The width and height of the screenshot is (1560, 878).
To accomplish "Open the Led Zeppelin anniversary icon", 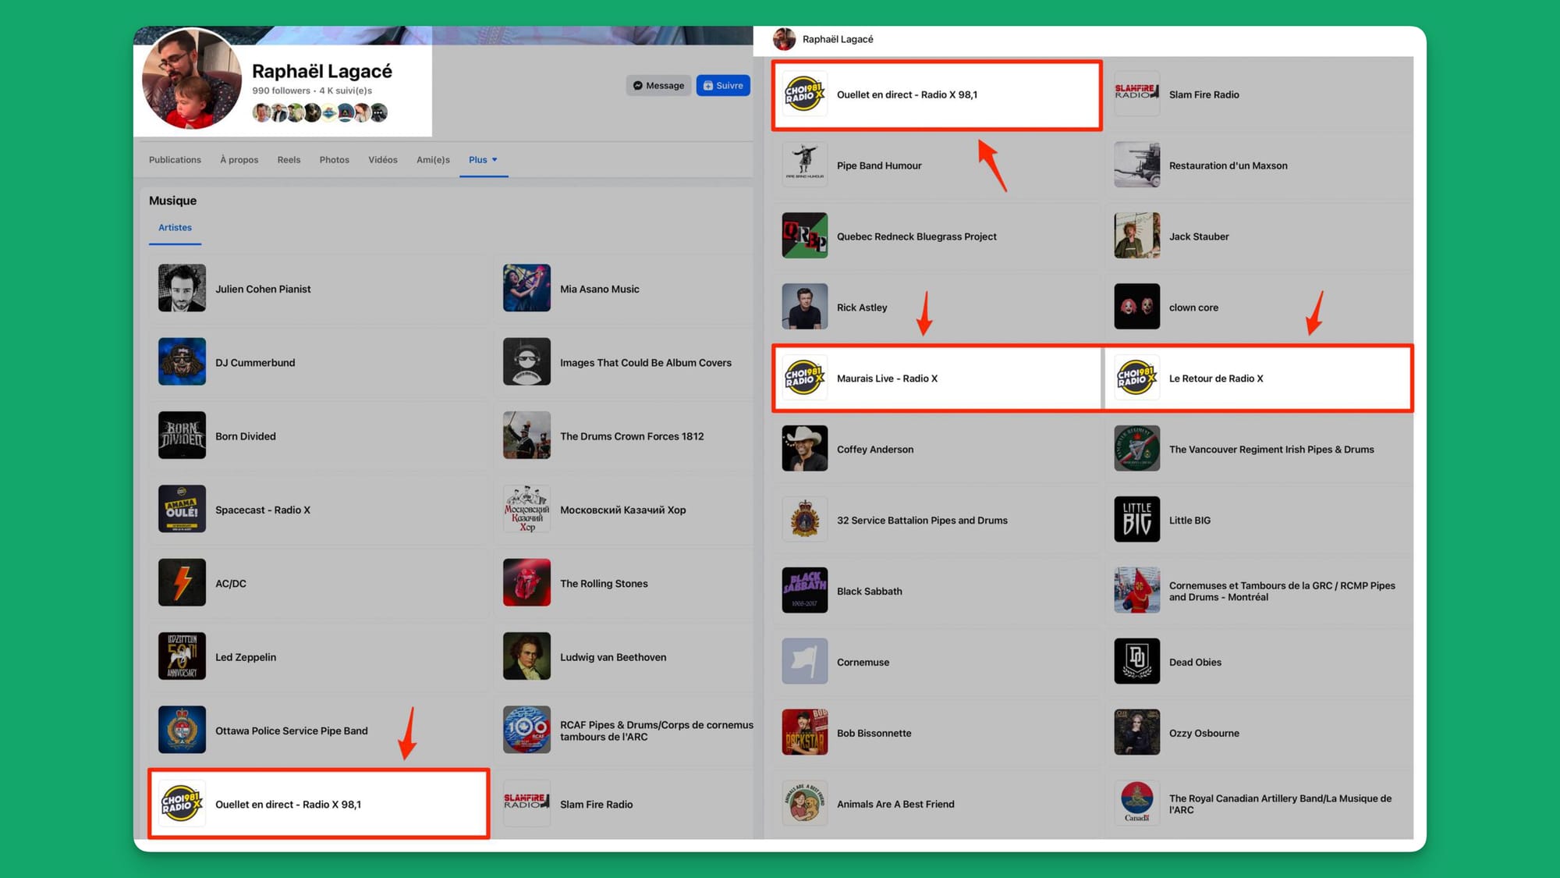I will point(182,656).
